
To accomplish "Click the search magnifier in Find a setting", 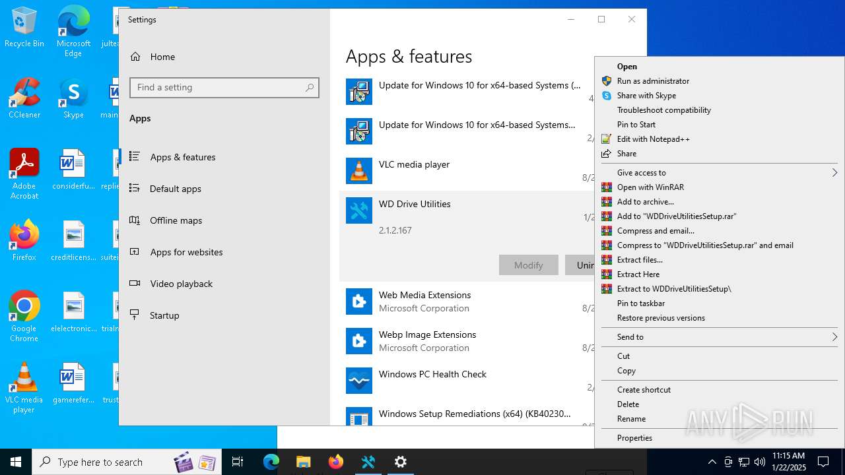I will (310, 87).
